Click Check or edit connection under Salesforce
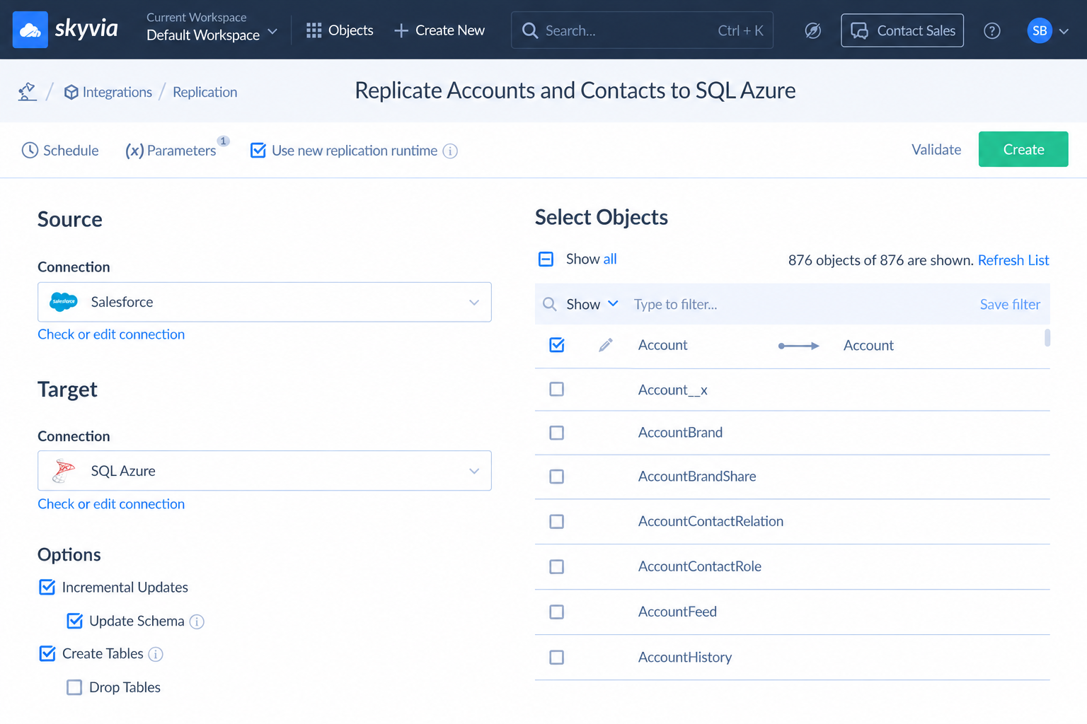 pyautogui.click(x=111, y=334)
